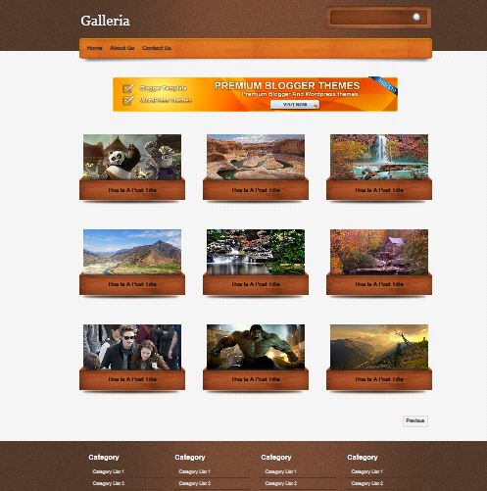Open the Kung Fu Panda thumbnail
Screen dimensions: 487x491
point(132,157)
